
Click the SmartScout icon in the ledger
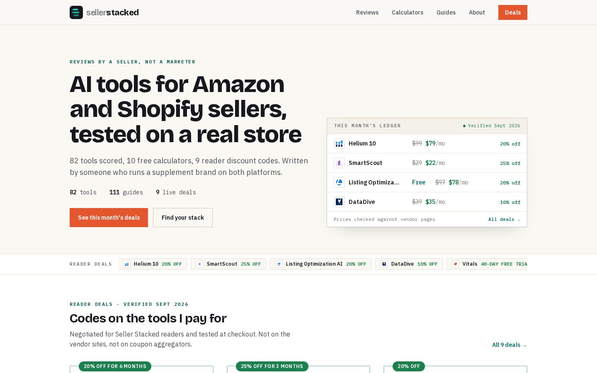339,163
